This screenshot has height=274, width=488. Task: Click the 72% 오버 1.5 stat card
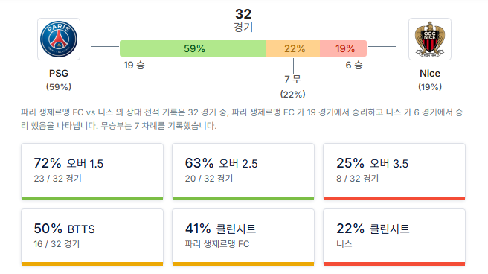click(x=92, y=171)
